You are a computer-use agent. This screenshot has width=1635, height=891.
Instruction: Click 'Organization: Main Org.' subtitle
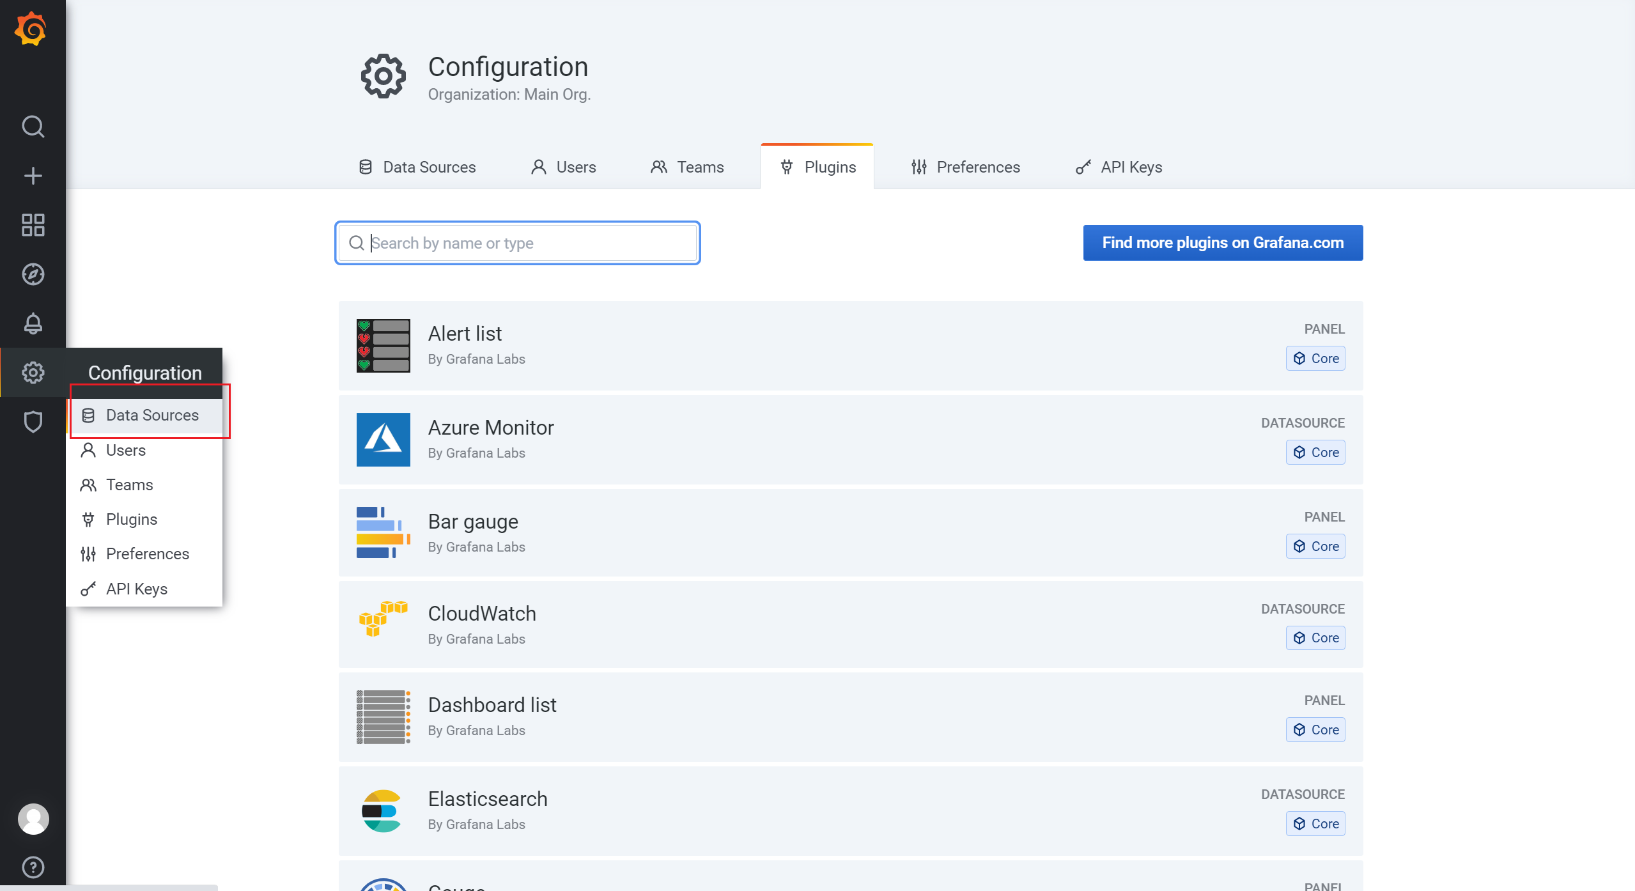tap(509, 95)
